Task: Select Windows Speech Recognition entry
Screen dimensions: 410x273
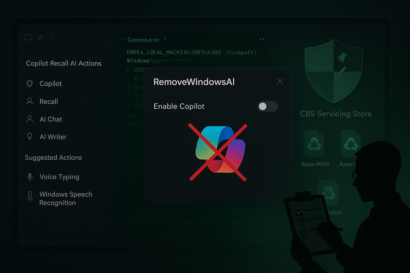Action: point(66,198)
